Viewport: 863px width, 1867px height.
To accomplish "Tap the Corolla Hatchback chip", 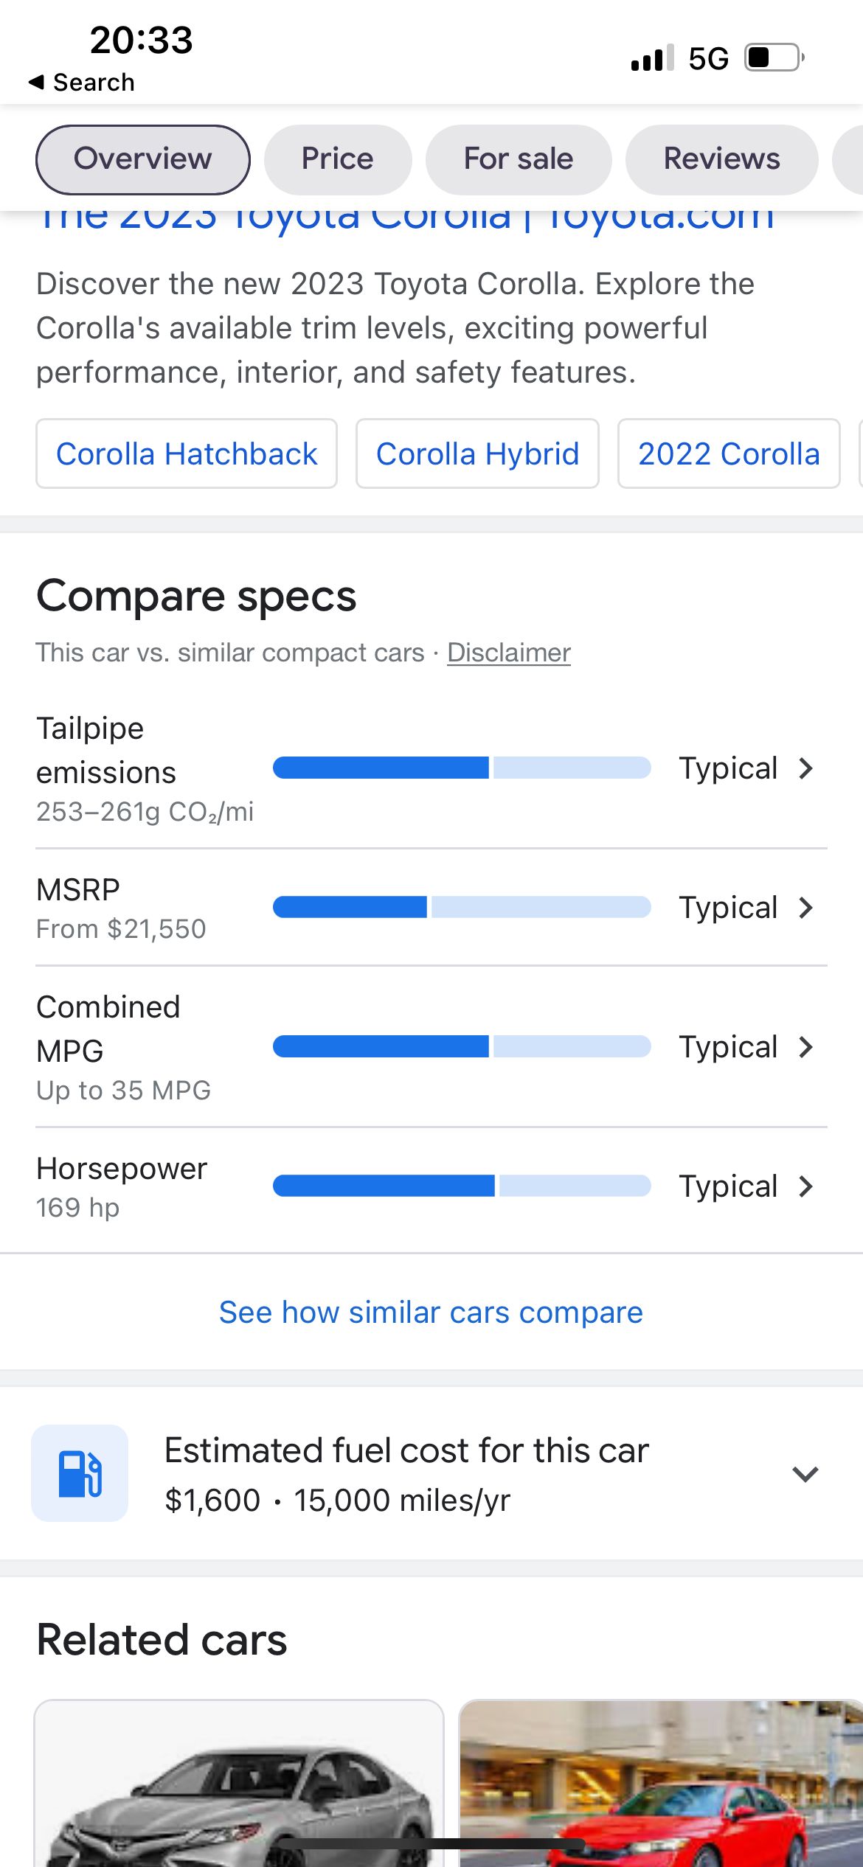I will tap(187, 453).
